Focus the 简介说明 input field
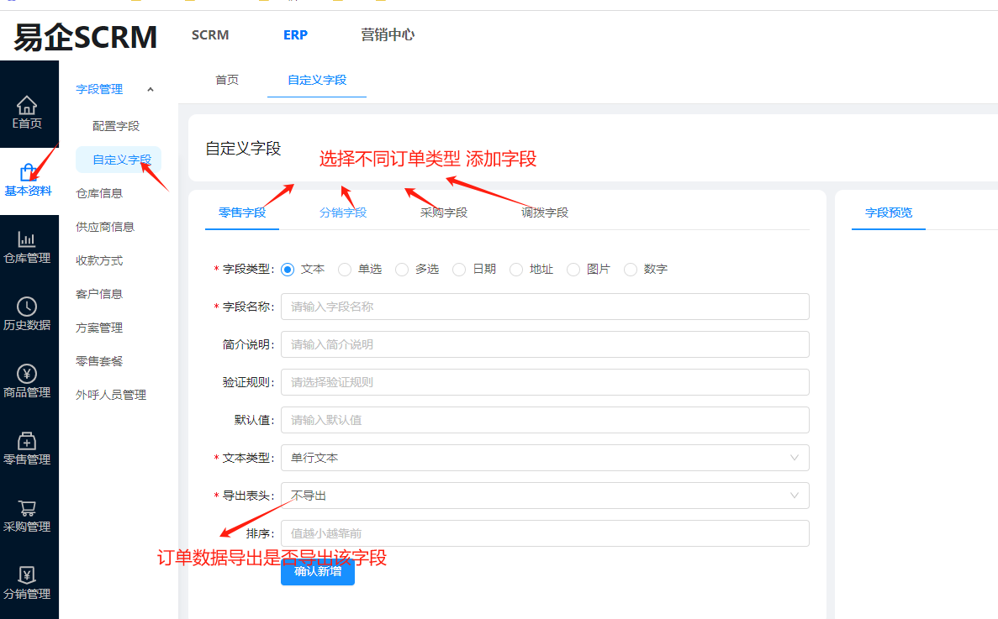This screenshot has width=998, height=619. 545,344
